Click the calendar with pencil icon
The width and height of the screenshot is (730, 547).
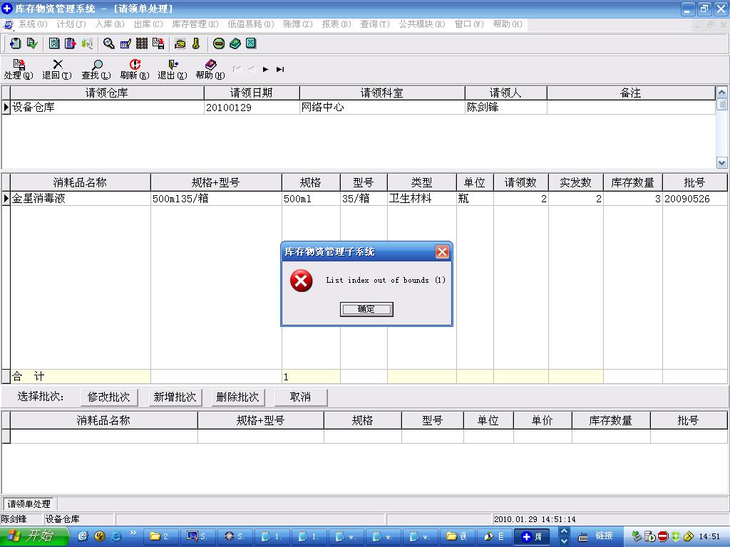coord(125,43)
